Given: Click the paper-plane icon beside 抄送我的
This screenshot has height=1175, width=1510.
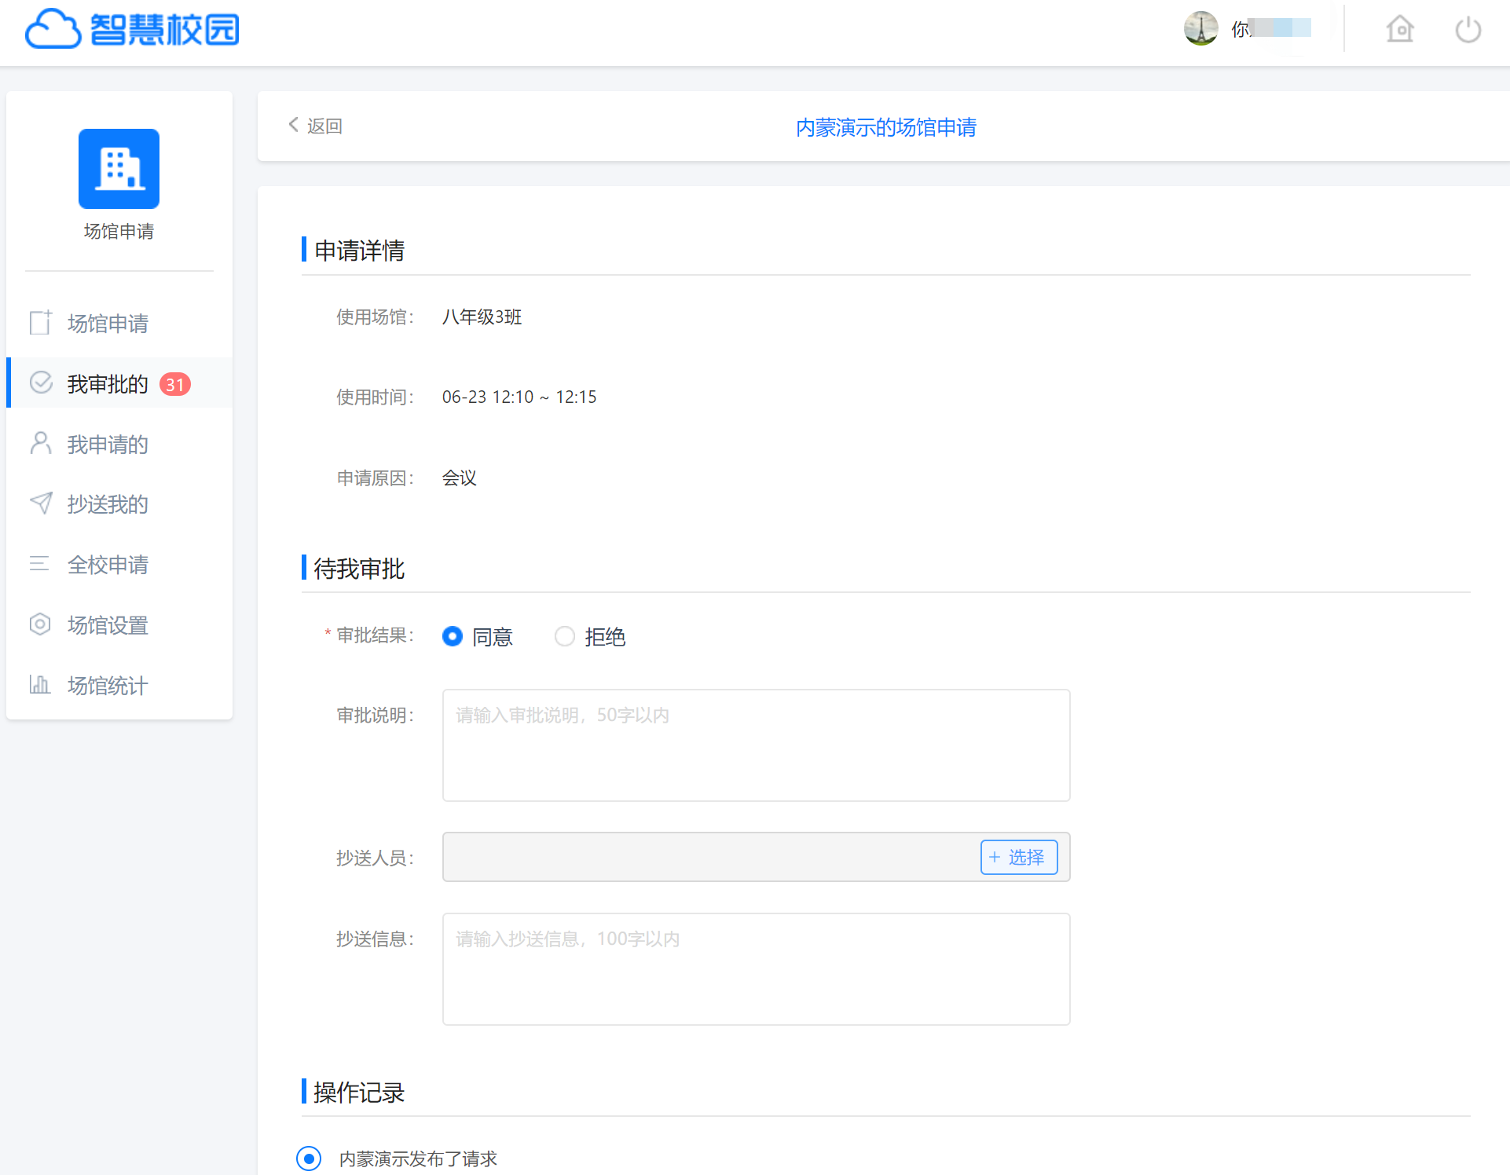Looking at the screenshot, I should [41, 503].
